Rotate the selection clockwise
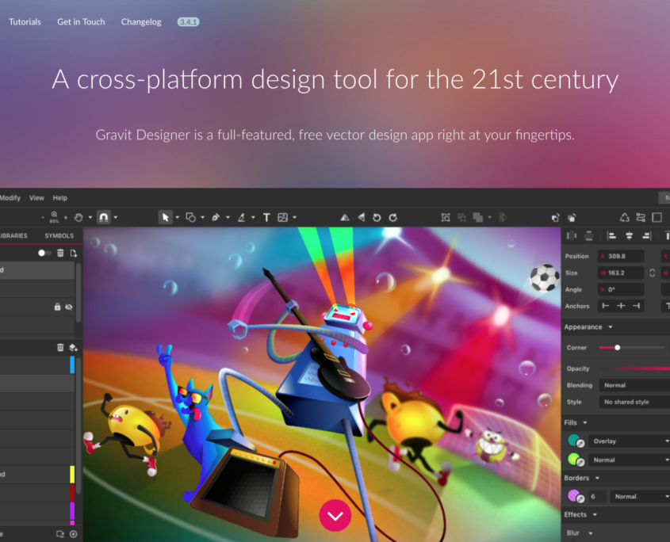 point(393,217)
